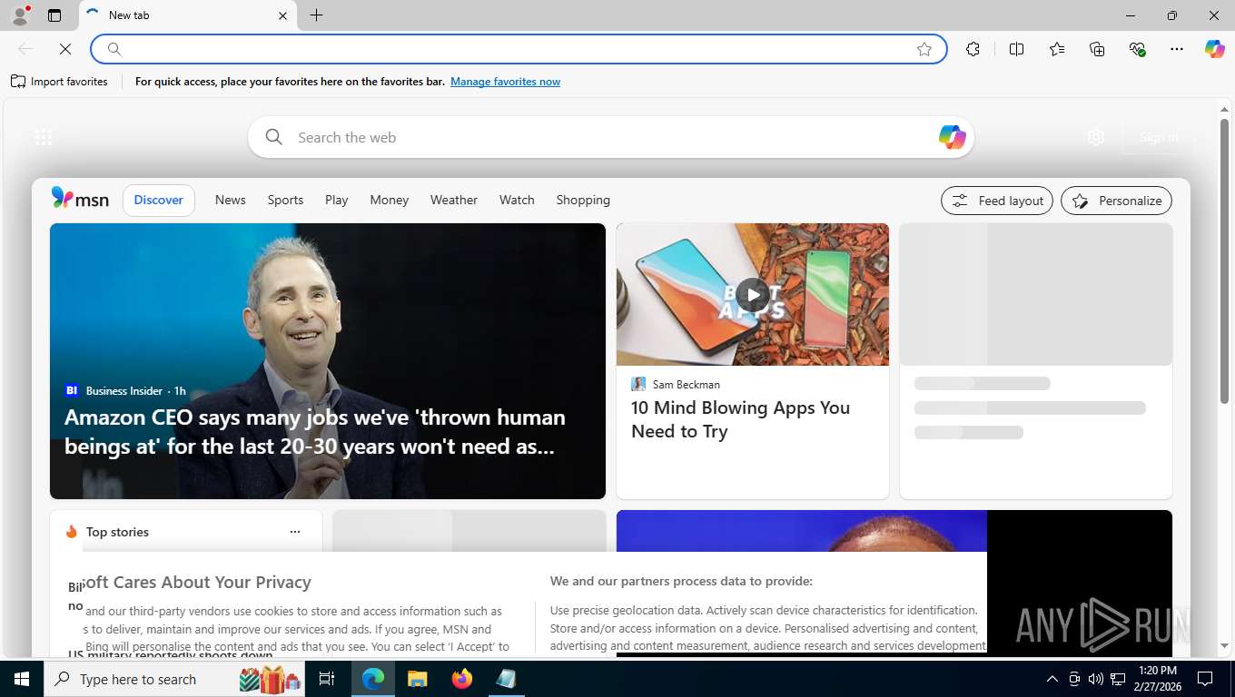
Task: Open the Copilot sidebar icon
Action: point(1215,49)
